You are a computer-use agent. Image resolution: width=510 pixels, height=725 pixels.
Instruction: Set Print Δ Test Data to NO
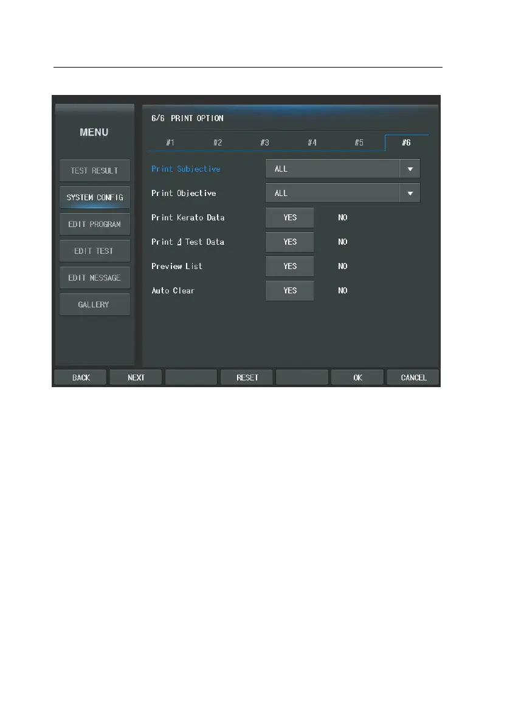tap(342, 242)
